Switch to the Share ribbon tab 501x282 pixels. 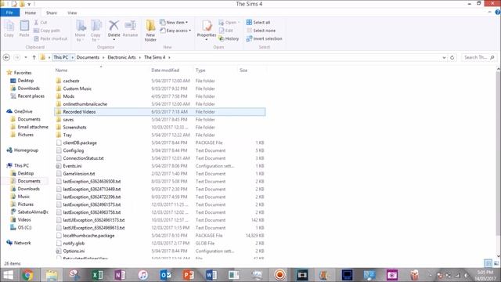tap(52, 13)
